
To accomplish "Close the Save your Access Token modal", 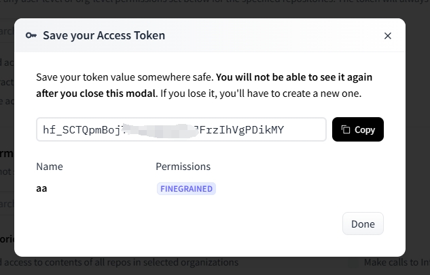I will [387, 36].
